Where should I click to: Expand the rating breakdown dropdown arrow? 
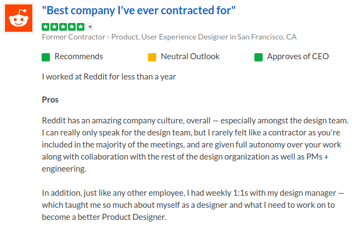(x=90, y=27)
